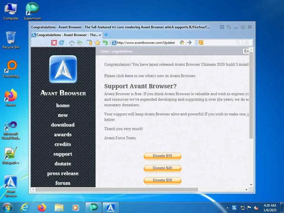
Task: Open Computer desktop icon
Action: pyautogui.click(x=11, y=11)
